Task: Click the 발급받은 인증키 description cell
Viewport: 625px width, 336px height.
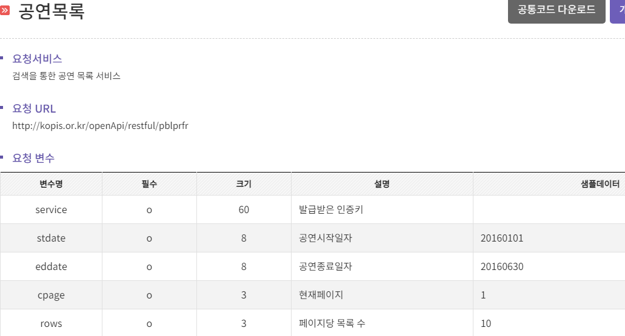Action: point(382,210)
